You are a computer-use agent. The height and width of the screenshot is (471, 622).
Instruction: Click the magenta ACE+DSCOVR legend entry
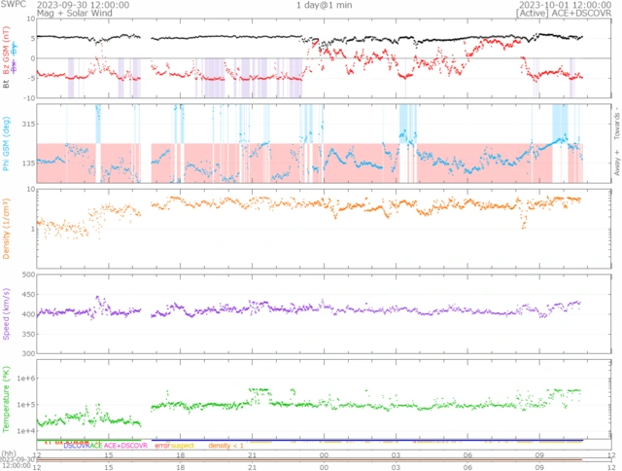point(125,446)
